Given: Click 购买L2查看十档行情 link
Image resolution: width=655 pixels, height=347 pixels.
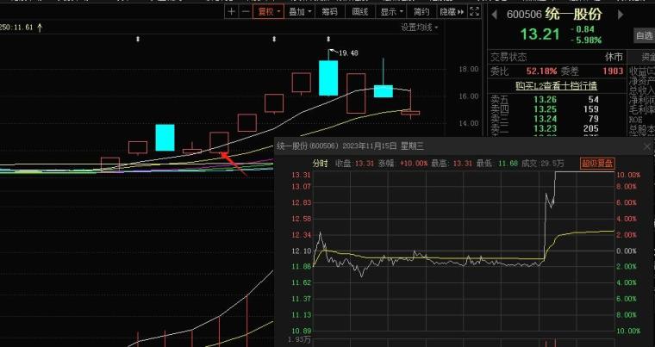Looking at the screenshot, I should (555, 85).
